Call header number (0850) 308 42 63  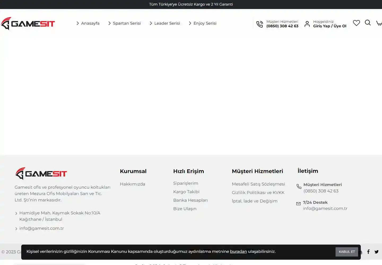(282, 26)
